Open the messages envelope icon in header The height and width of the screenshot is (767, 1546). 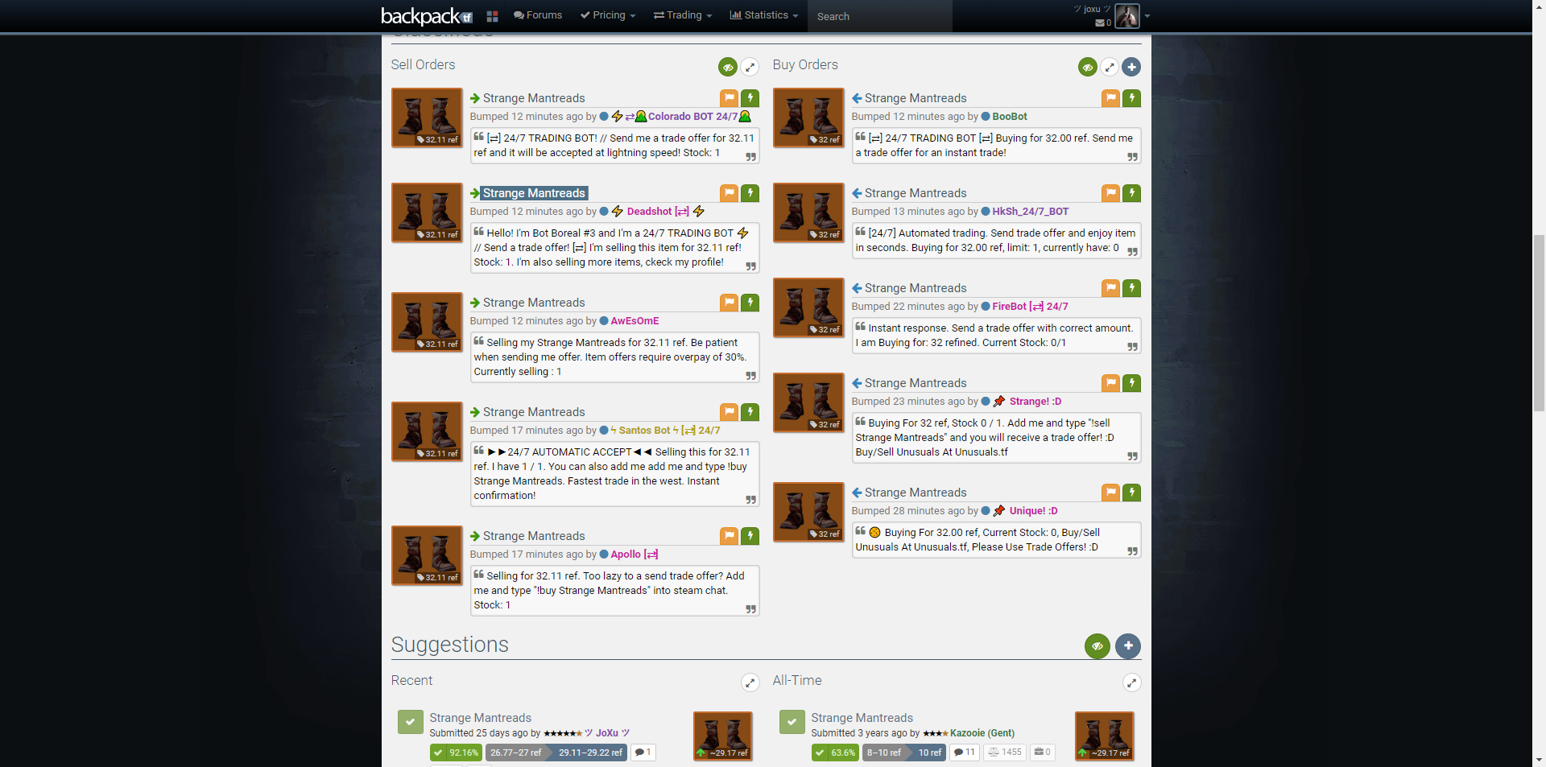[1100, 23]
